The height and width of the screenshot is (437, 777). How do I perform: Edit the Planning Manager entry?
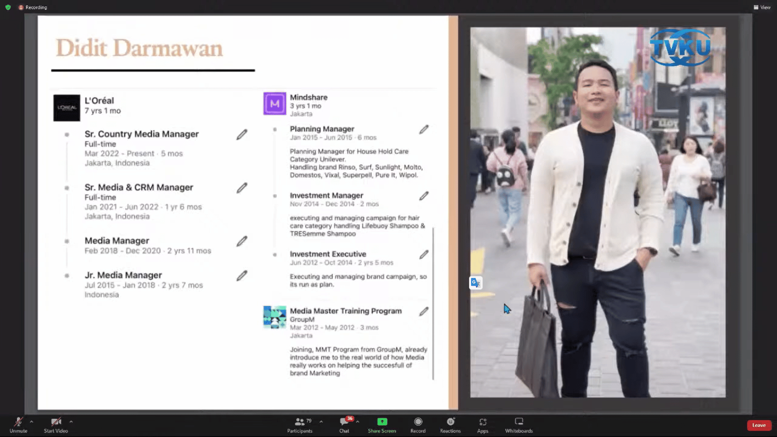(x=424, y=129)
